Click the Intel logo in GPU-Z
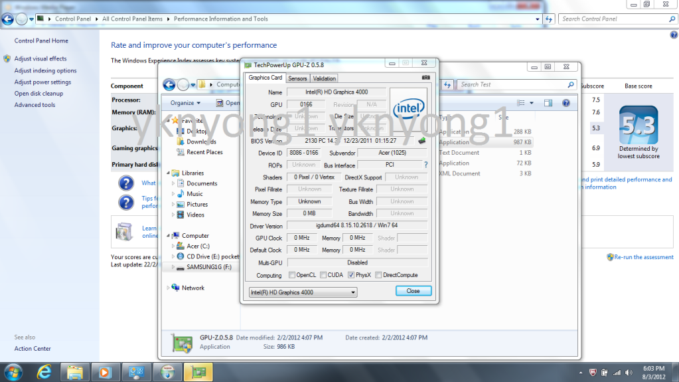679x382 pixels. click(408, 108)
